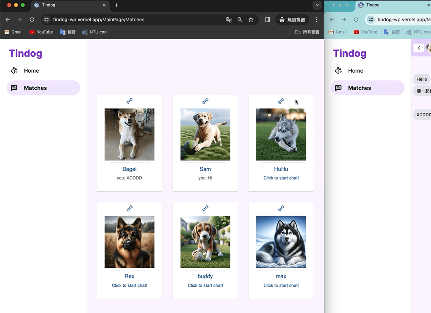Click to start chat with Rex
Screen dimensions: 431x313
point(129,285)
